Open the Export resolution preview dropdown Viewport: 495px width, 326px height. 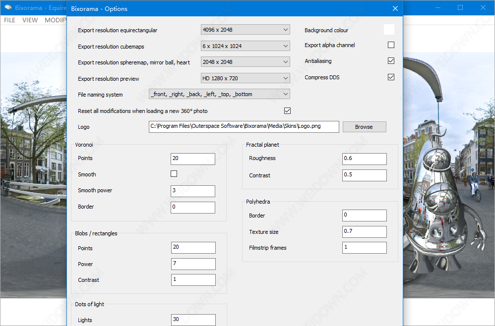coord(246,78)
